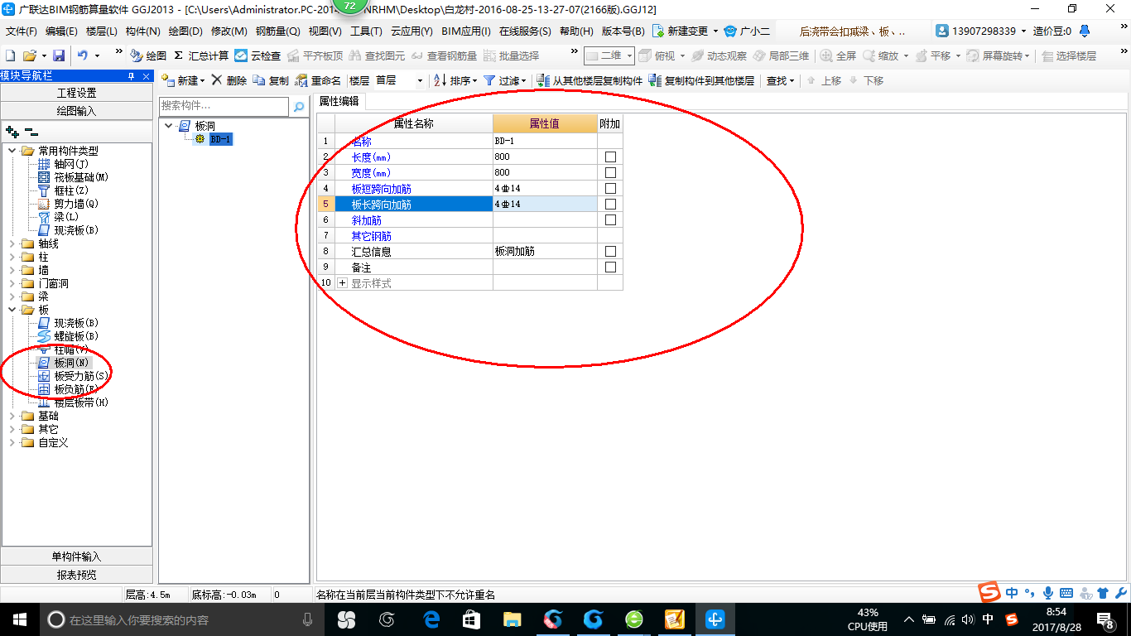Select 筏板基础(M) in the tree
The height and width of the screenshot is (636, 1131).
[74, 177]
